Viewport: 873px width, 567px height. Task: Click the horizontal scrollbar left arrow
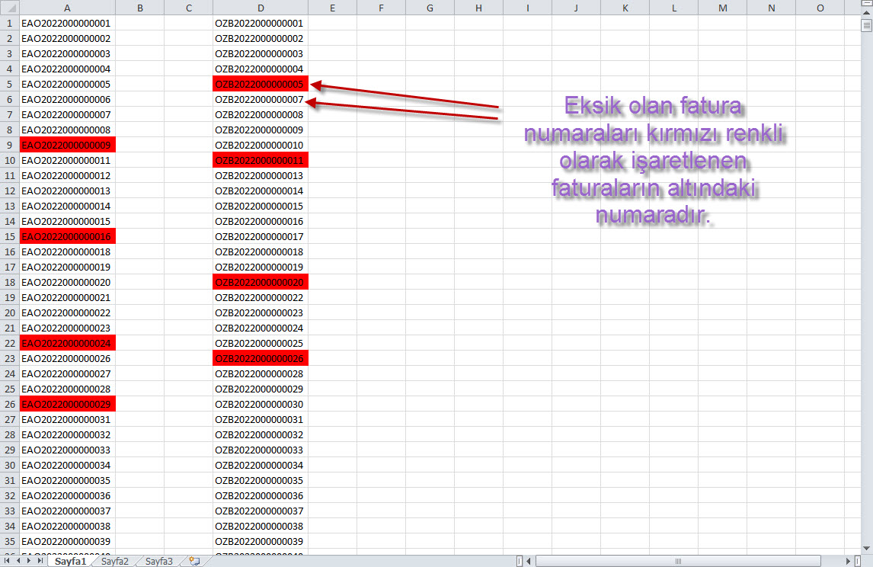(x=529, y=562)
